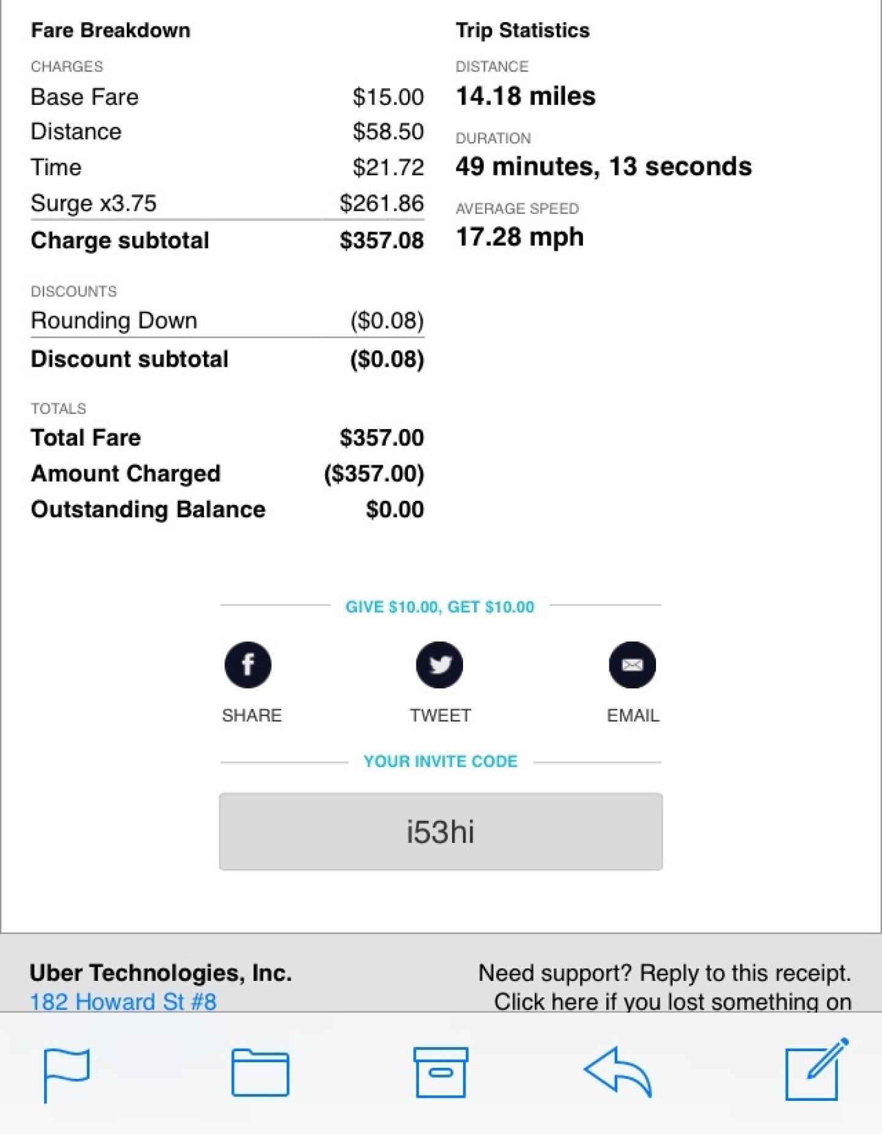Tweet your invite code via the Twitter icon
The height and width of the screenshot is (1134, 882).
tap(440, 664)
